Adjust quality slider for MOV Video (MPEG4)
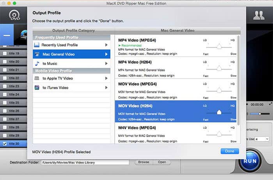 [219, 90]
